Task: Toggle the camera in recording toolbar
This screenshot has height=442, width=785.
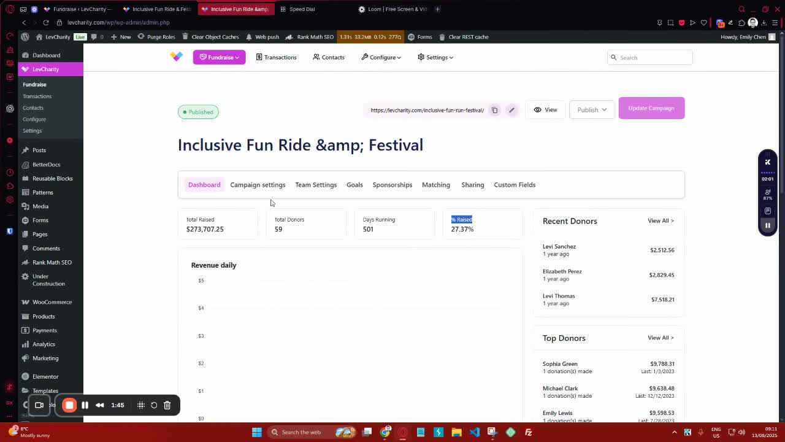Action: click(39, 405)
